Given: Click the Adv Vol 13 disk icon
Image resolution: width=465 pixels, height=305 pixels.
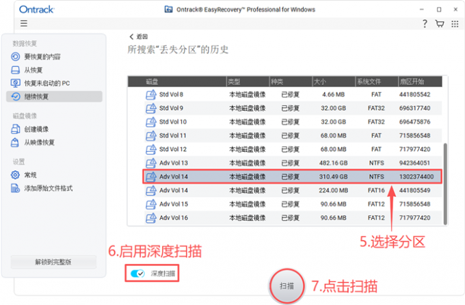Looking at the screenshot, I should coord(151,163).
